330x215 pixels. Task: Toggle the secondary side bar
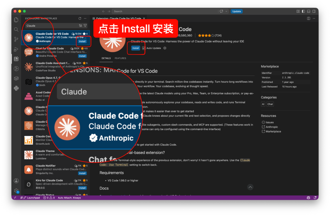coord(314,11)
